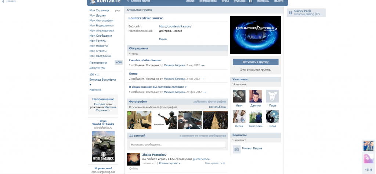Expand the Меню link under group info
Viewport: 376px width, 174px height.
163,39
